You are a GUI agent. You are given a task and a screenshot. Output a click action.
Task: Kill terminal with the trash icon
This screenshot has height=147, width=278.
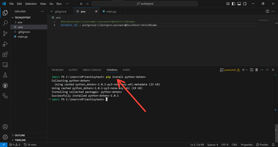pos(257,70)
